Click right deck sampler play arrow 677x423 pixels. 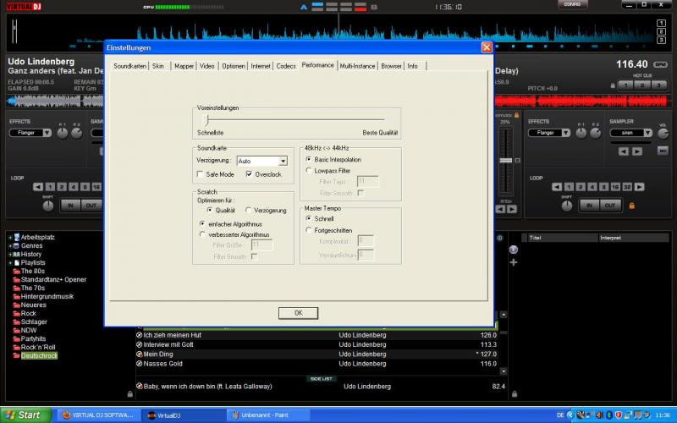point(637,151)
